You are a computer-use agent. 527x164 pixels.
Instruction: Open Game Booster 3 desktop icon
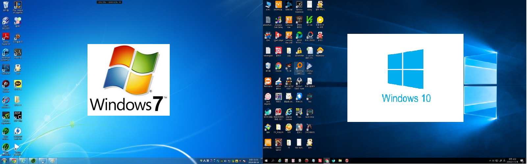point(6,102)
